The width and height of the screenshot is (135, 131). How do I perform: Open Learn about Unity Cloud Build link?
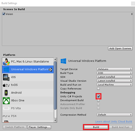114,121
